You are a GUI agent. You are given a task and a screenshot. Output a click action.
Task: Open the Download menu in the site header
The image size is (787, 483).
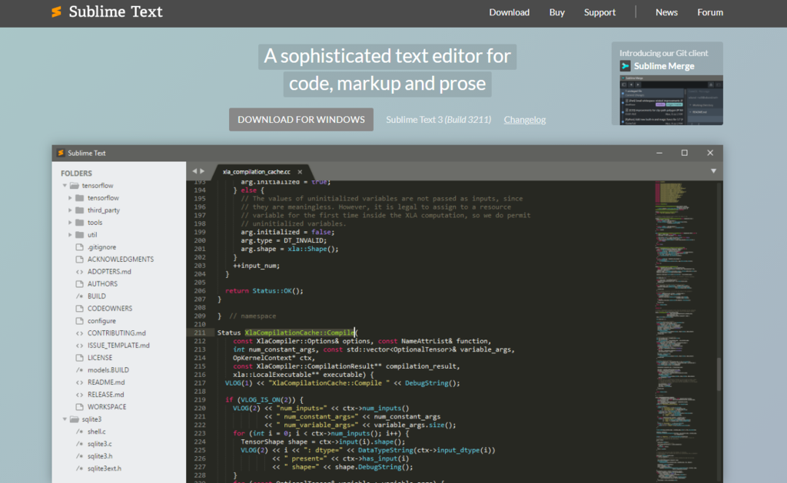(509, 12)
